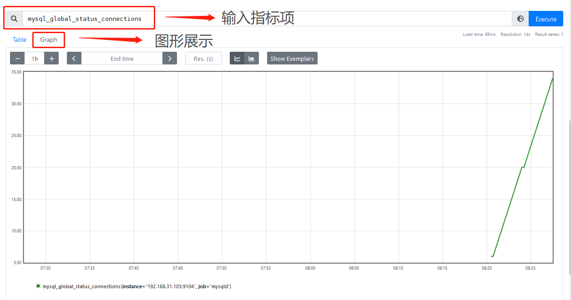Click the magnifier search icon
The image size is (571, 300).
[14, 19]
